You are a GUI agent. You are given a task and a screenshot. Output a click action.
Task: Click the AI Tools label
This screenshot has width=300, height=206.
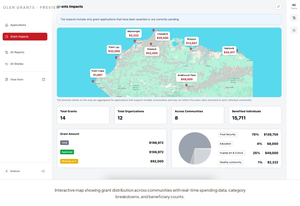click(294, 6)
